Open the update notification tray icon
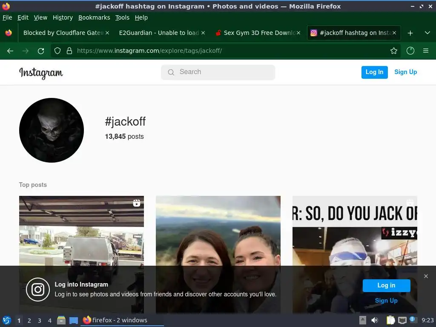The height and width of the screenshot is (327, 436). (x=413, y=320)
